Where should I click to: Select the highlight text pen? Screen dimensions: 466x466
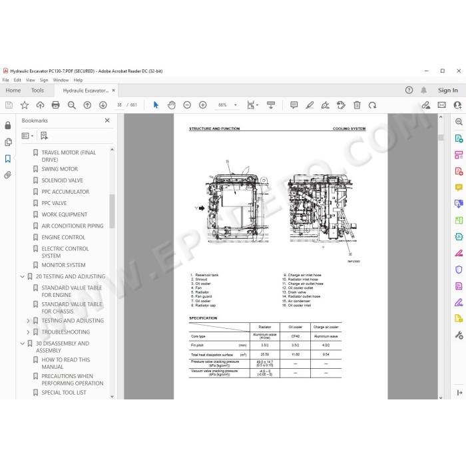310,105
